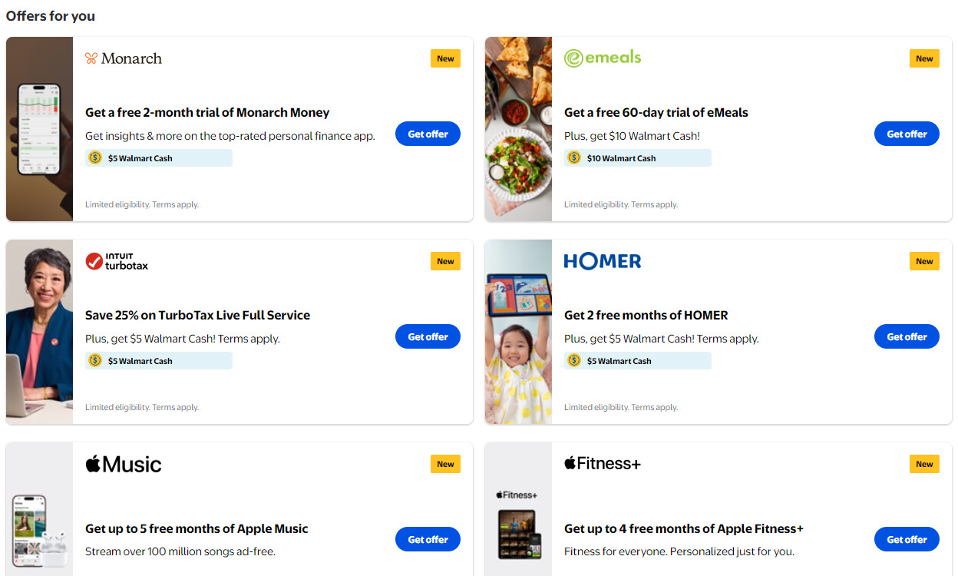This screenshot has width=958, height=576.
Task: Open the Monarch phone app thumbnail
Action: point(39,129)
